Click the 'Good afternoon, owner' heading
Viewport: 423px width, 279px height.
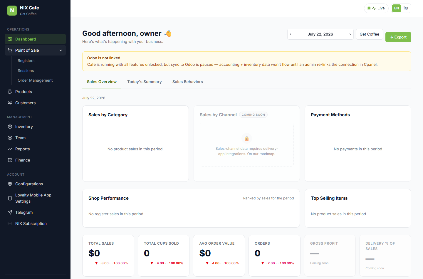click(x=122, y=33)
